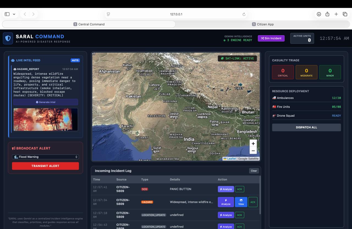The width and height of the screenshot is (352, 229).
Task: Click the Drone Squad READY row
Action: point(306,116)
